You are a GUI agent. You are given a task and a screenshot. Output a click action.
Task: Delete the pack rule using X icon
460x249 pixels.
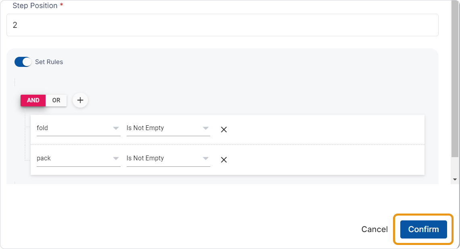224,160
